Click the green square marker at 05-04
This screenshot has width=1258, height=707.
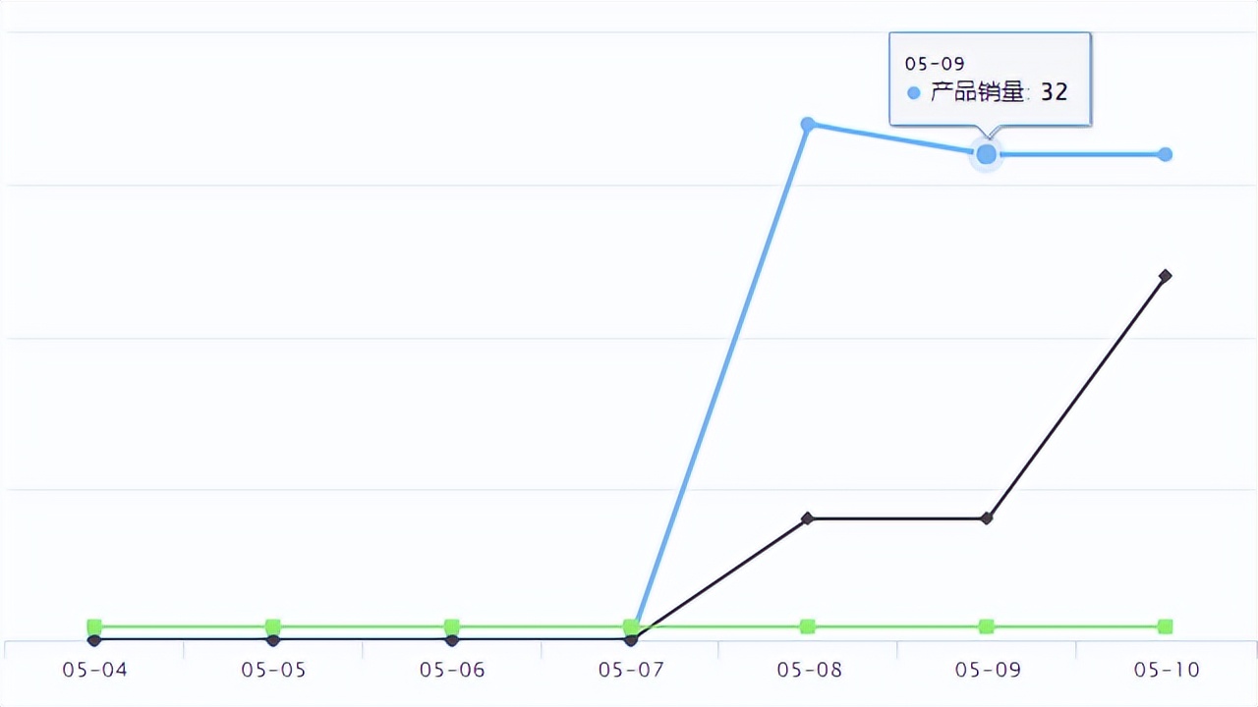click(x=94, y=626)
